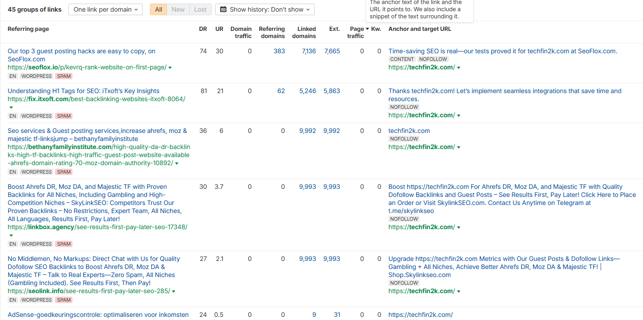Click the calendar icon in Show history

tap(223, 9)
